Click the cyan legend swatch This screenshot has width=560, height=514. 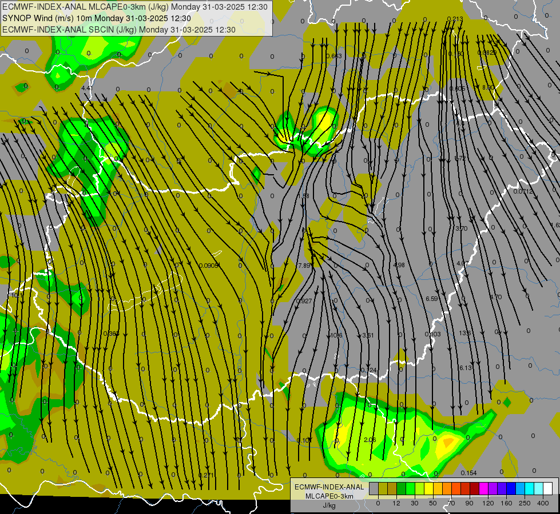coord(529,488)
